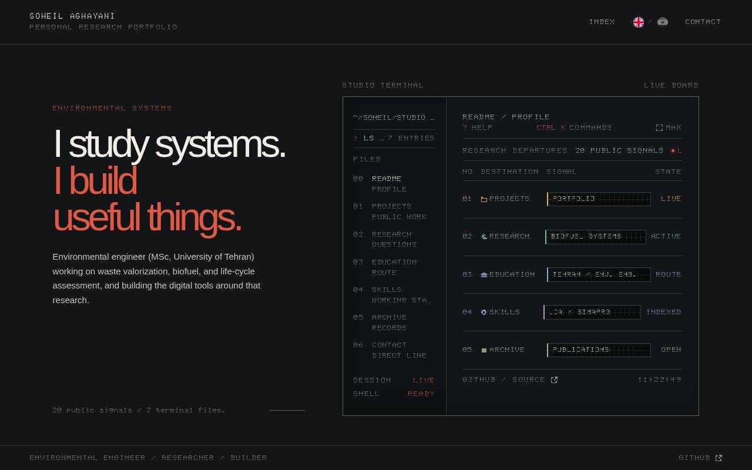Click the OPEN state of Archive
The width and height of the screenshot is (752, 470).
click(671, 350)
